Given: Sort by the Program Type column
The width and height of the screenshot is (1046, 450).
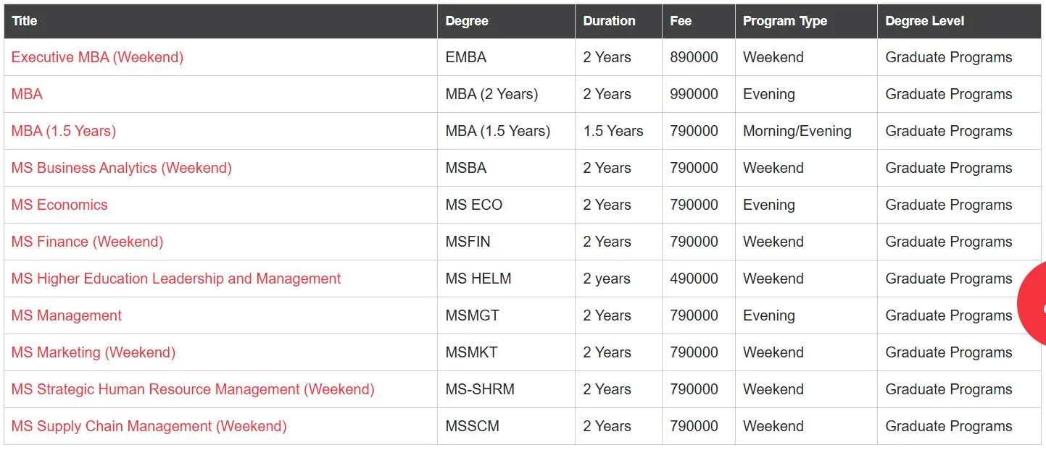Looking at the screenshot, I should tap(785, 21).
